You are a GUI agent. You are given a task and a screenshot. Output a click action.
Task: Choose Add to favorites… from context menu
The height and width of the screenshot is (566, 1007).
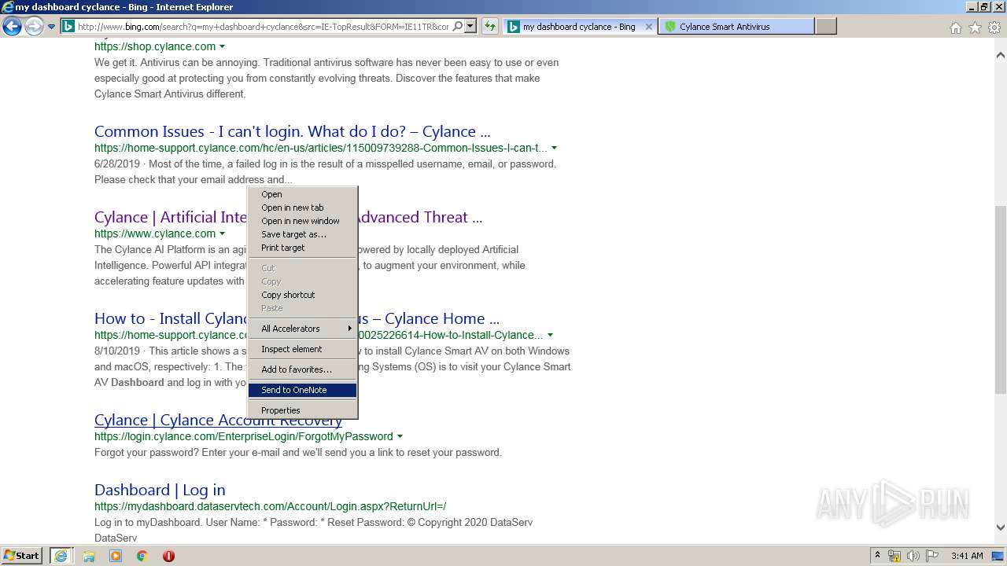point(302,369)
